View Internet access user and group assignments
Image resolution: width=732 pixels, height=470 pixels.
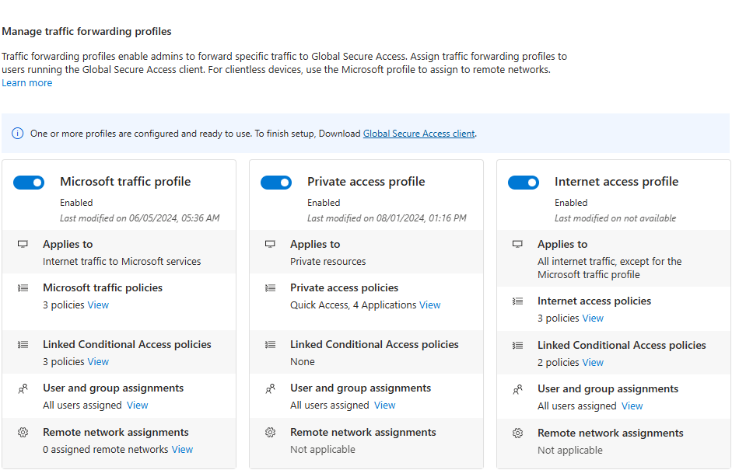632,406
